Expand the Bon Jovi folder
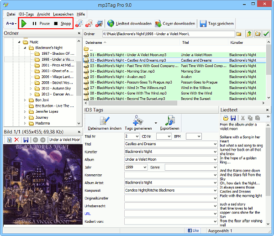Screen dimensions: 274x236 coord(25,100)
